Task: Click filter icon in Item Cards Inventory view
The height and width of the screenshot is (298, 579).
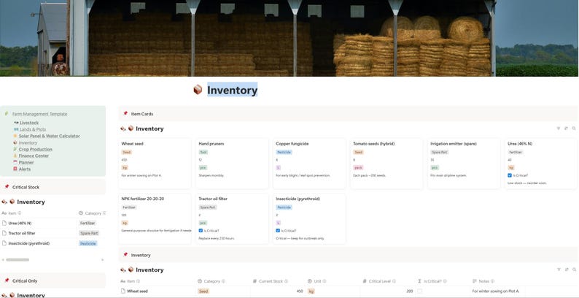Action: point(559,129)
